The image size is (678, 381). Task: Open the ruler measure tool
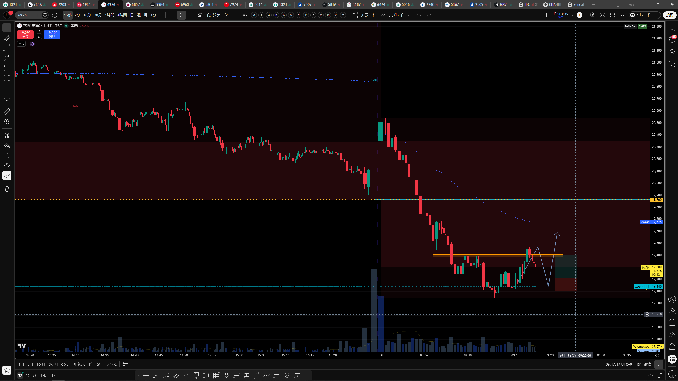7,112
